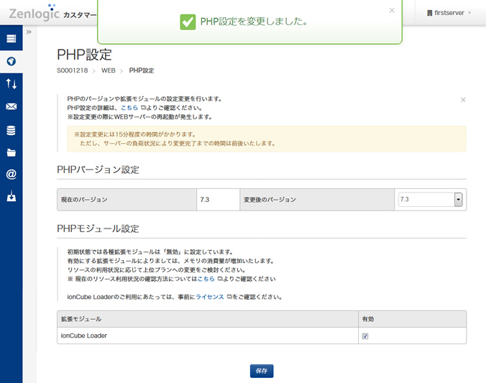Open the ライセンス license link
The image size is (486, 383).
pos(210,297)
